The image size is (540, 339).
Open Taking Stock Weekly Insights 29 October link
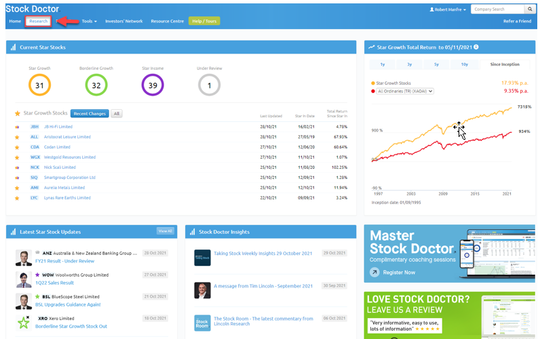click(263, 254)
